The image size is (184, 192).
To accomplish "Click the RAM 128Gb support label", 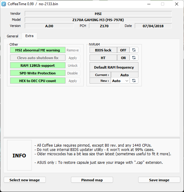I will tap(38, 66).
